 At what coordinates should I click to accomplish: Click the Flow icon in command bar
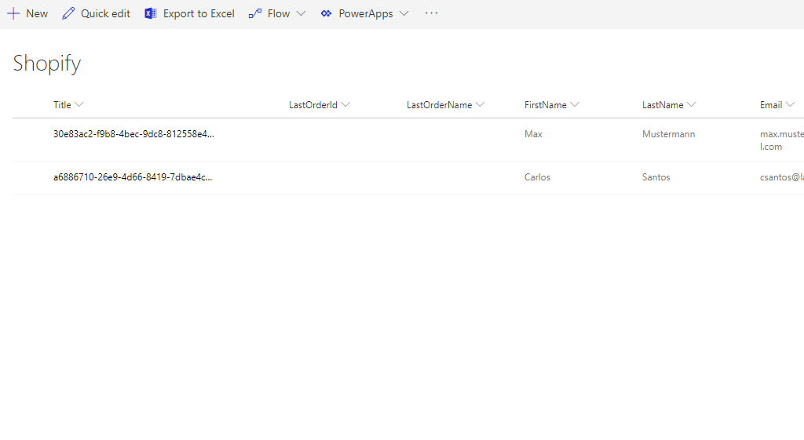point(255,13)
